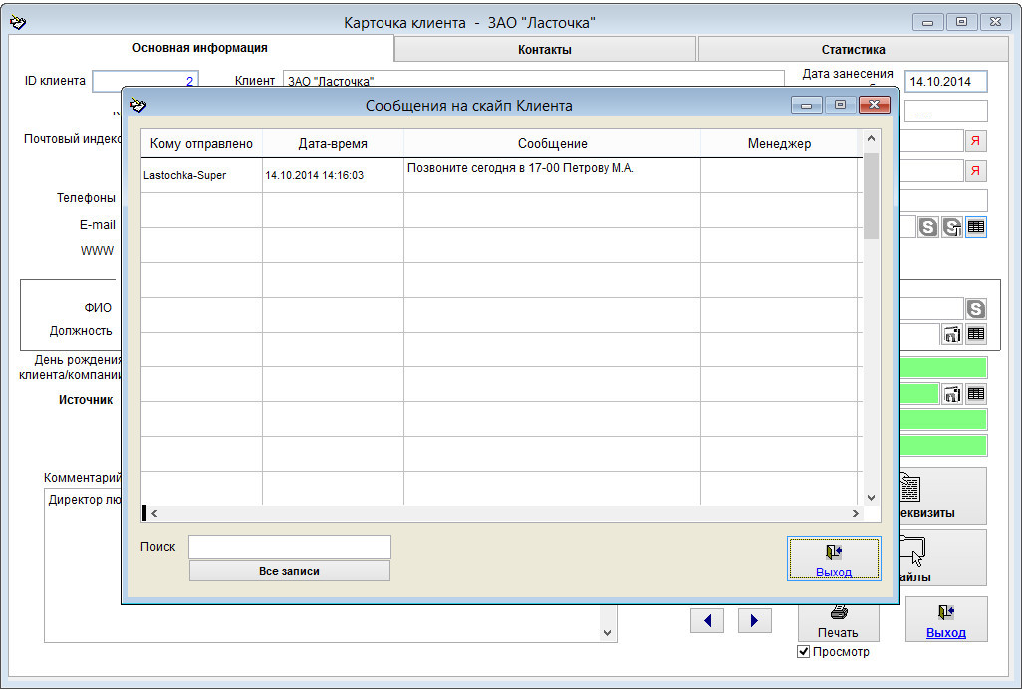Viewport: 1022px width, 690px height.
Task: Select the message cell 'Позвоните сегодня в 17-00 Петрову М.А.'
Action: point(553,175)
